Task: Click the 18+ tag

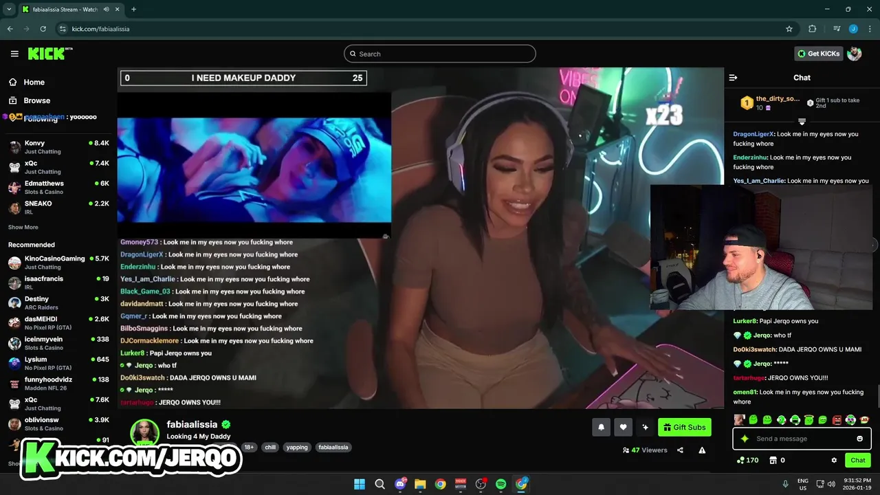Action: pyautogui.click(x=249, y=447)
